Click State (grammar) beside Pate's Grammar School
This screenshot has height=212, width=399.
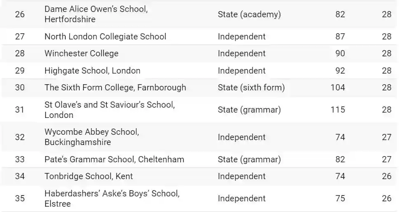249,159
